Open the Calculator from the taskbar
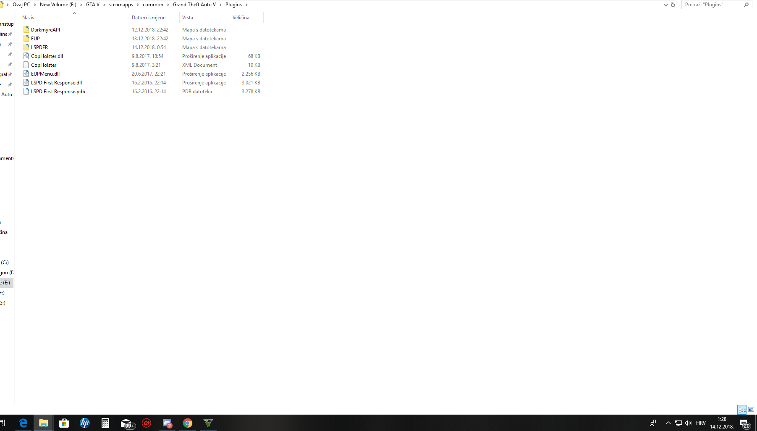This screenshot has height=431, width=757. pyautogui.click(x=105, y=423)
